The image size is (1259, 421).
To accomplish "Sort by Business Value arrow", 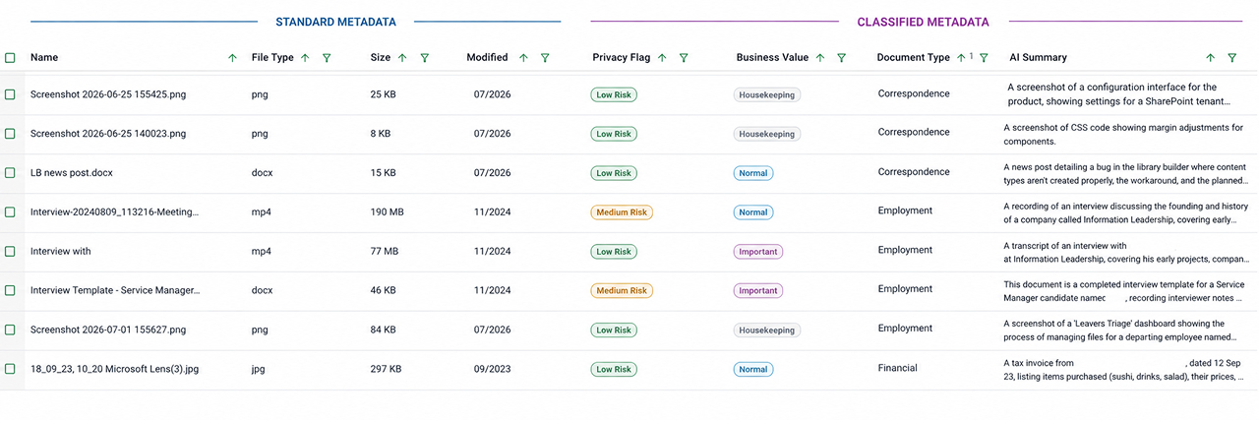I will [x=820, y=58].
